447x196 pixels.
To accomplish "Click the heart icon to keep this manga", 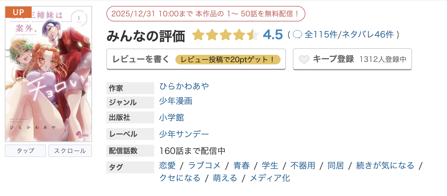I will tap(304, 59).
